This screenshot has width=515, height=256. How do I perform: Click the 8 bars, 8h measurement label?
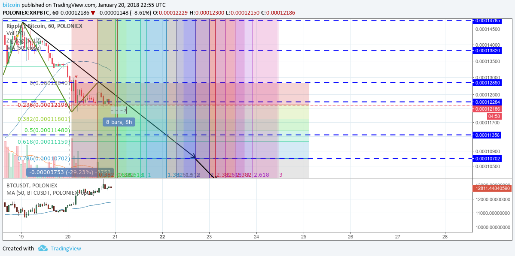[x=119, y=122]
